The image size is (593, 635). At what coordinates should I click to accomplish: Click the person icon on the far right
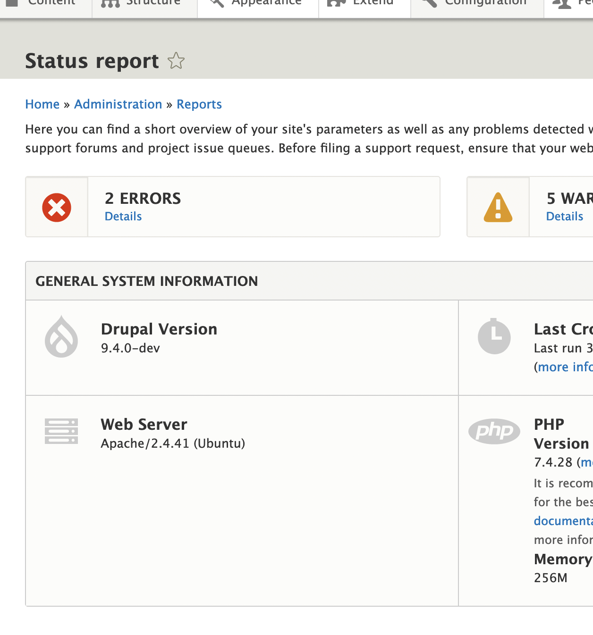(565, 3)
